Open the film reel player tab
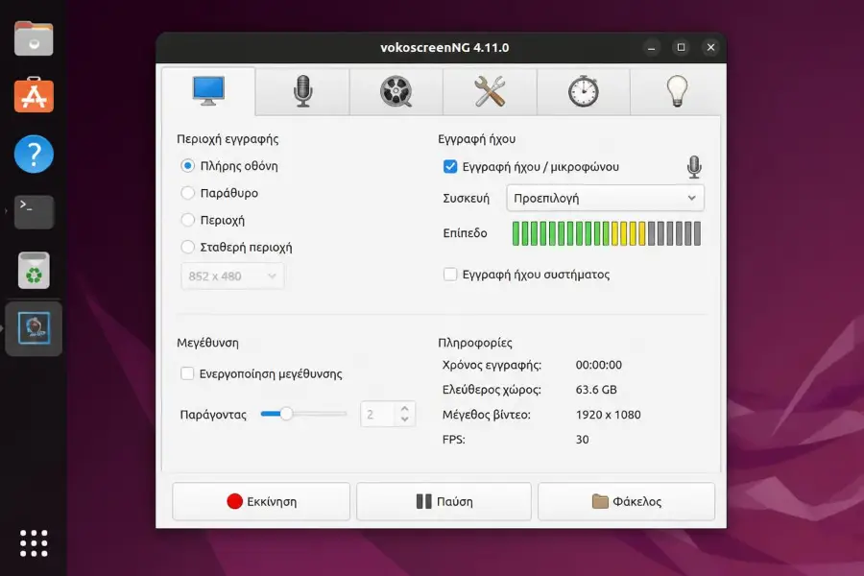Viewport: 864px width, 576px height. coord(396,91)
